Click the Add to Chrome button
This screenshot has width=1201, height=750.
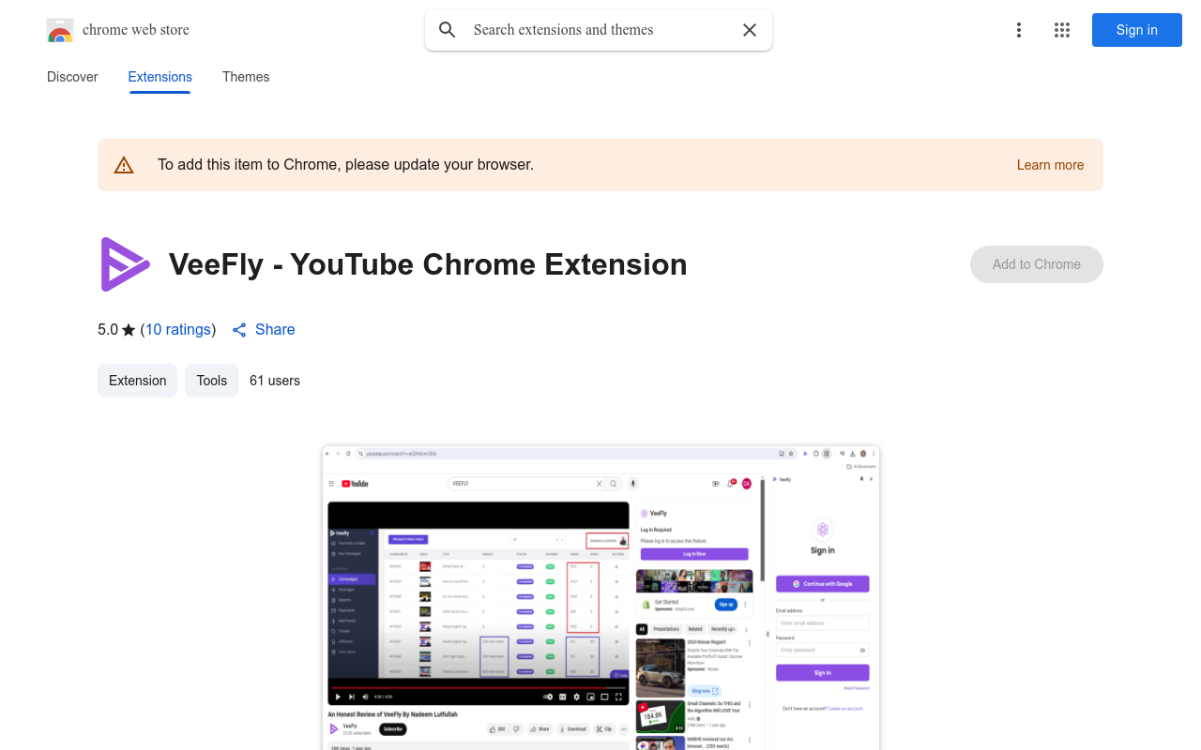[1037, 264]
